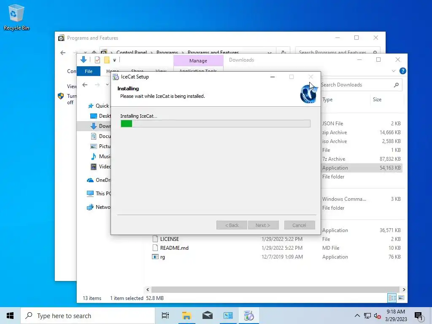The width and height of the screenshot is (432, 324).
Task: Minimize the IceCat Setup dialog
Action: coord(273,77)
